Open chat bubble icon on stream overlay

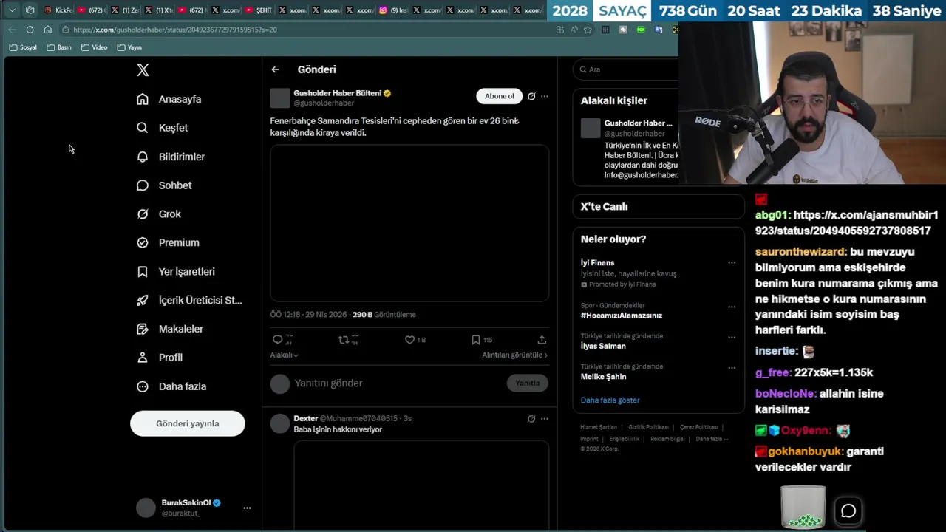click(848, 511)
